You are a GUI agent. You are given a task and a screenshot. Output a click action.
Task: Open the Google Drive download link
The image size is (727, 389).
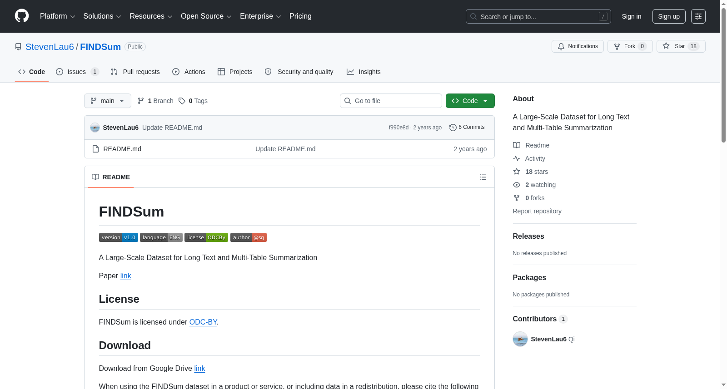tap(199, 368)
